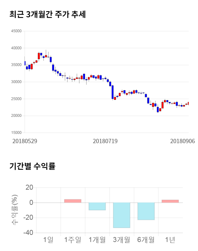Click the 20180719 date label
The height and width of the screenshot is (251, 198).
(105, 141)
